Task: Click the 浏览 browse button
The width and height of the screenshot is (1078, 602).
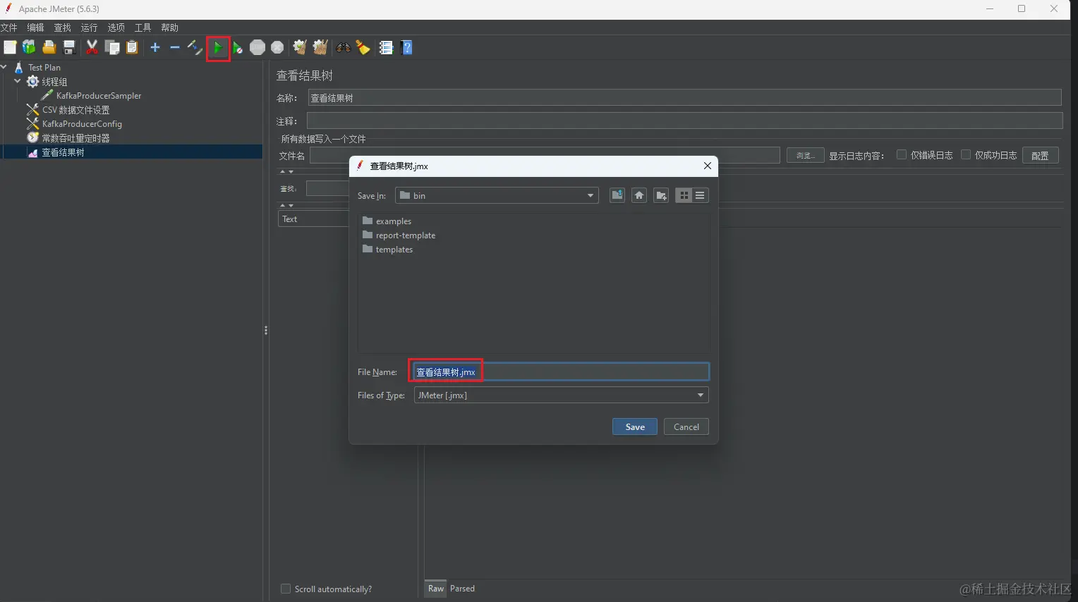Action: coord(805,155)
